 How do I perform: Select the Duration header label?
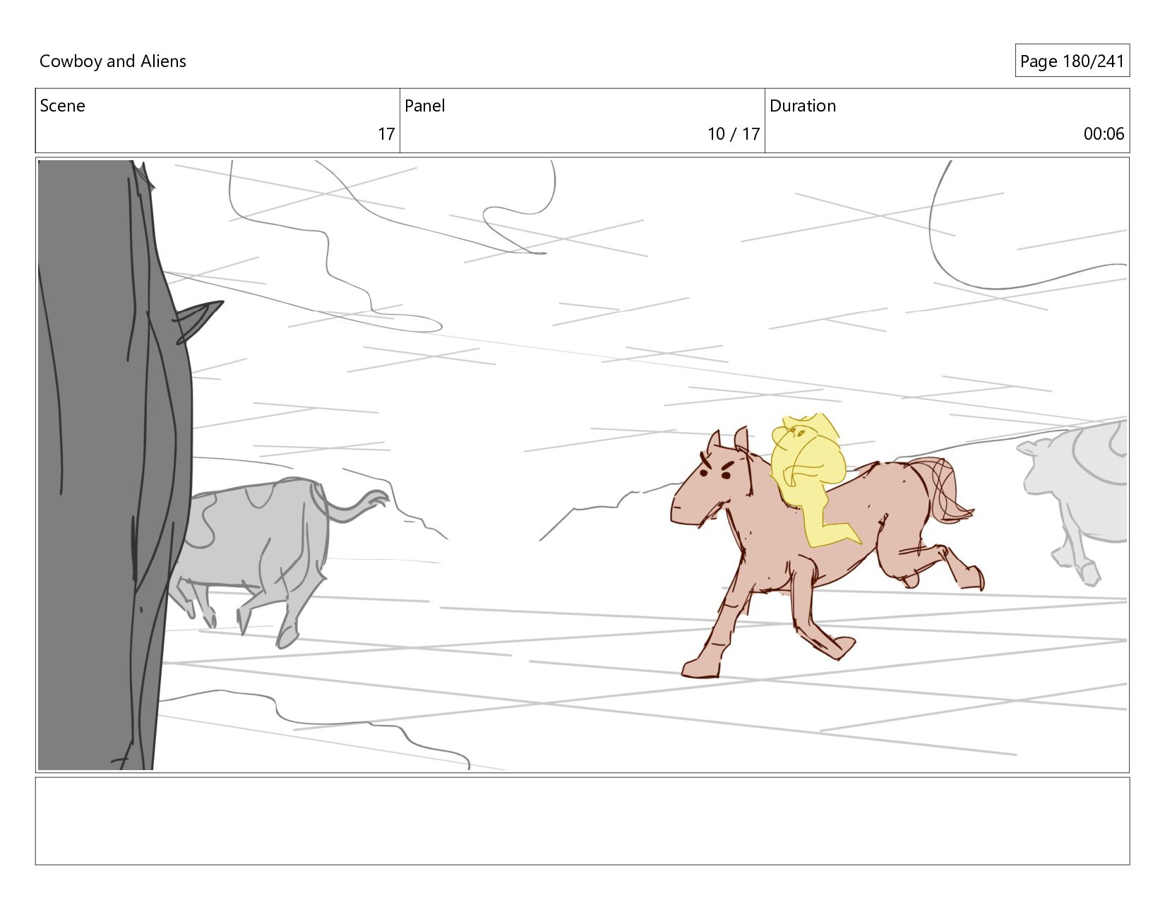(803, 106)
